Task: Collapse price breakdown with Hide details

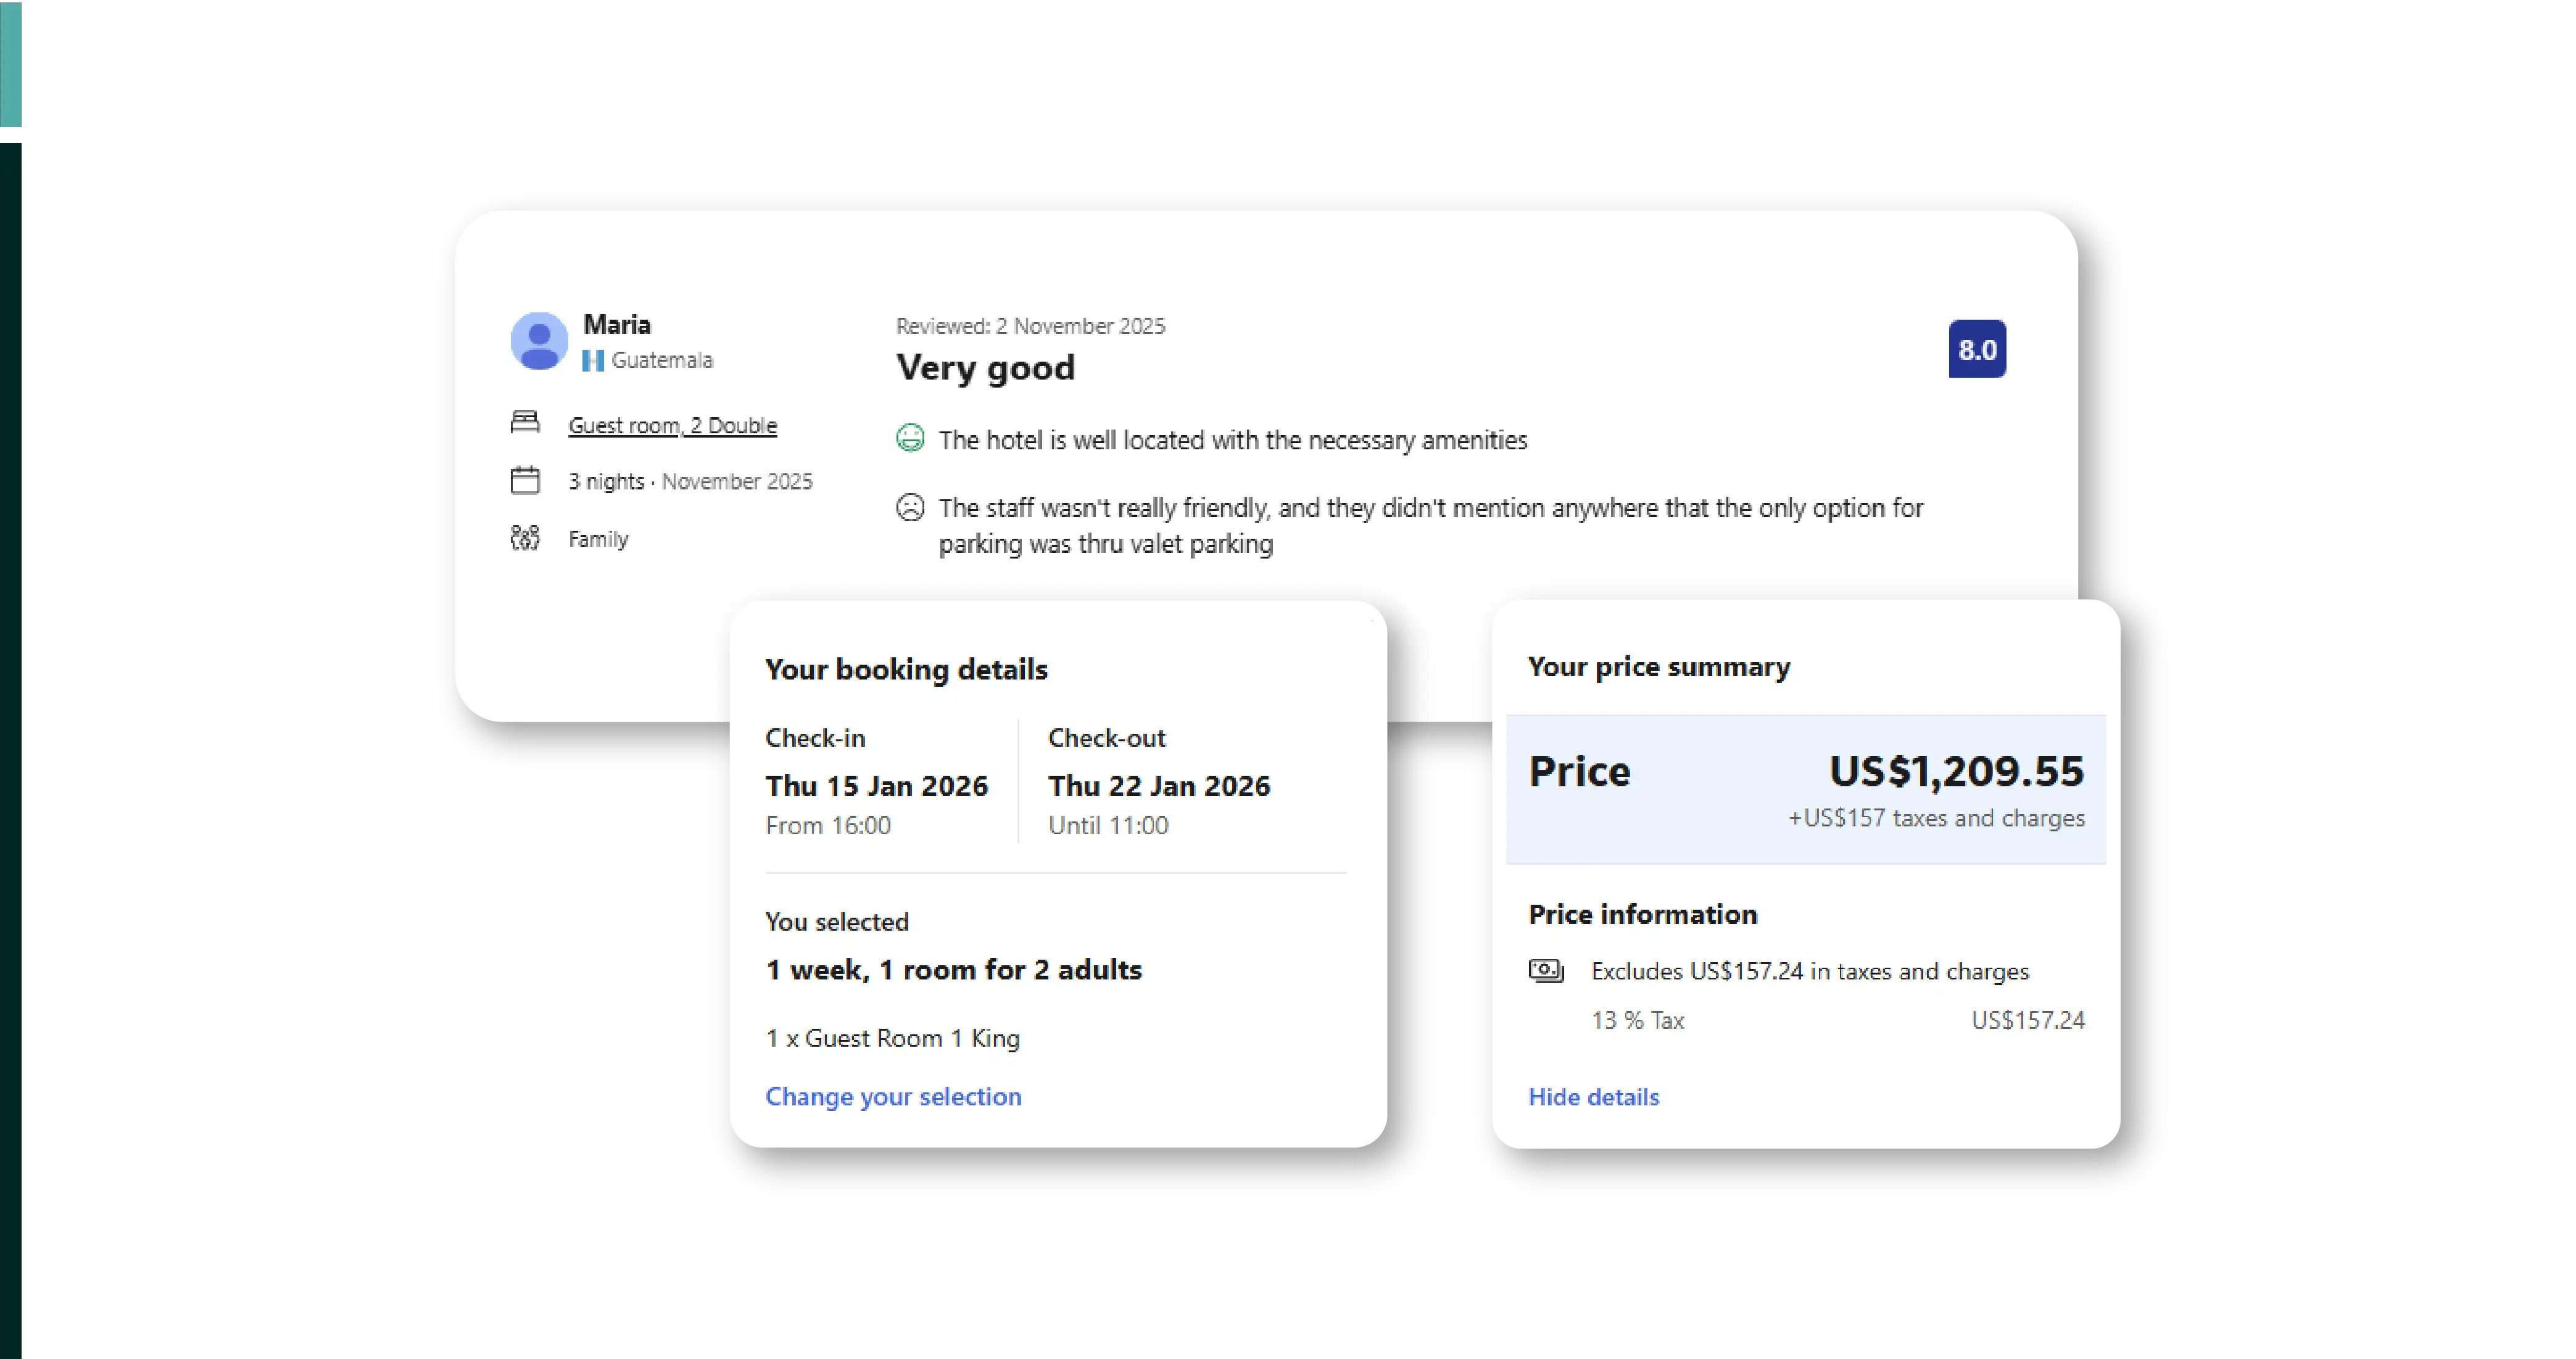Action: click(x=1593, y=1097)
